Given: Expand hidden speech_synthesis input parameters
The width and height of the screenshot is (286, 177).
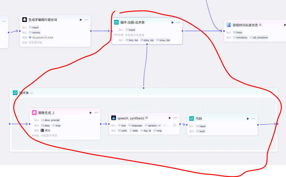Looking at the screenshot, I should (174, 125).
